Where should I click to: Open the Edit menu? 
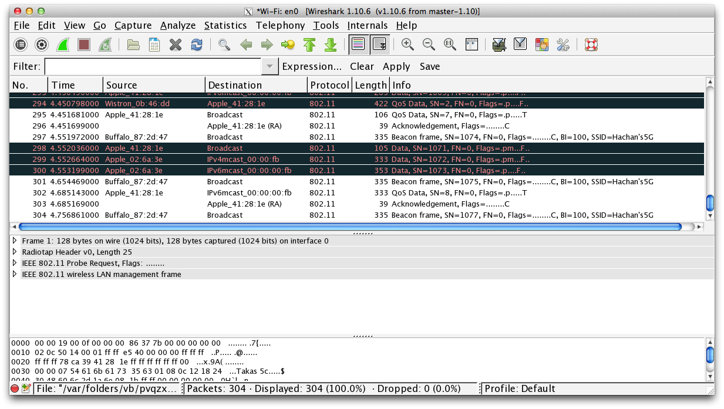tap(47, 25)
